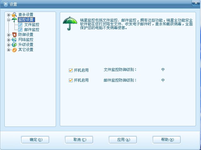Click the 邮件监控防御级别 label
201x150 pixels.
120,80
